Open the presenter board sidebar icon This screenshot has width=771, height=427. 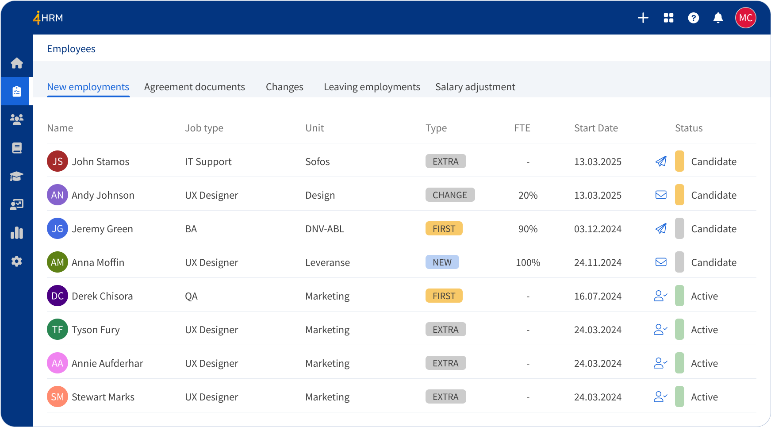[x=17, y=204]
